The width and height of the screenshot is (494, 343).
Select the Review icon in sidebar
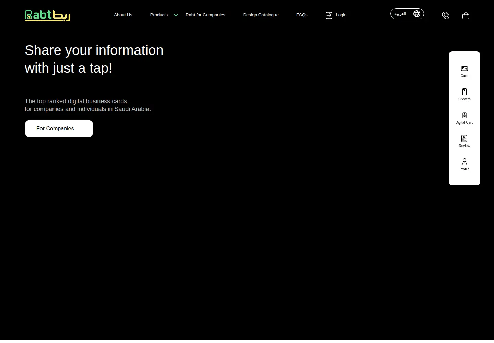point(464,139)
